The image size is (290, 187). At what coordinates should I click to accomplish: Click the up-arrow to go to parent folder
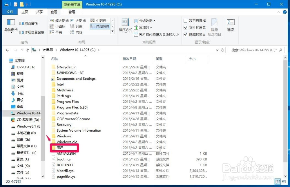28,50
